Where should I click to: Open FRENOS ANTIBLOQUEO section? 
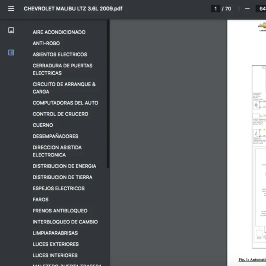coord(60,211)
